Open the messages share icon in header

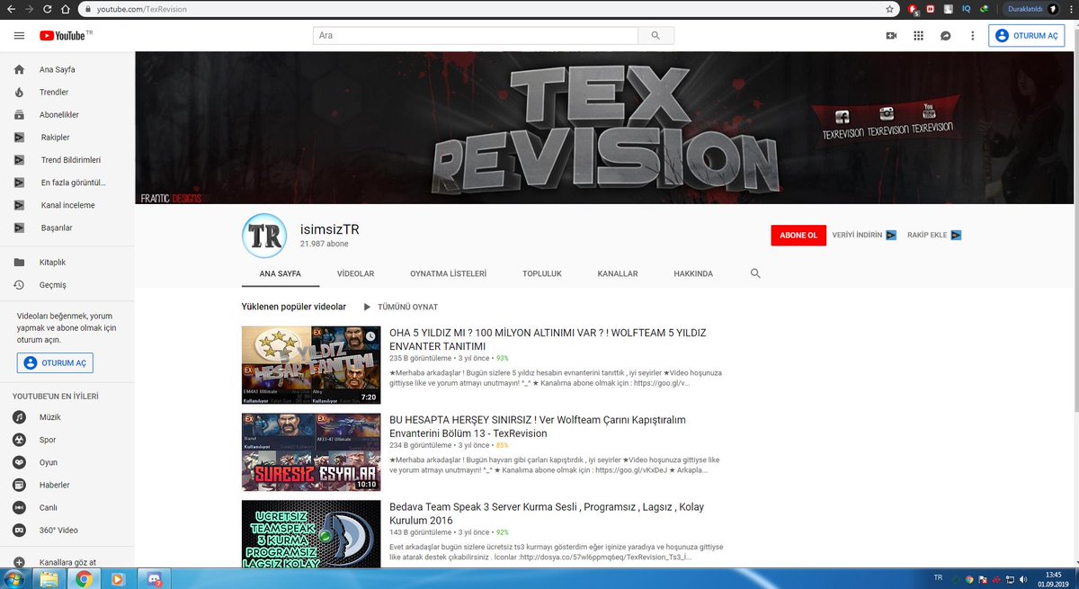tap(945, 35)
